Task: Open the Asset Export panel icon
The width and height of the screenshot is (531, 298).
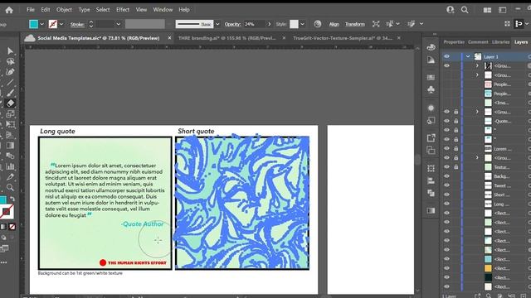Action: click(431, 138)
